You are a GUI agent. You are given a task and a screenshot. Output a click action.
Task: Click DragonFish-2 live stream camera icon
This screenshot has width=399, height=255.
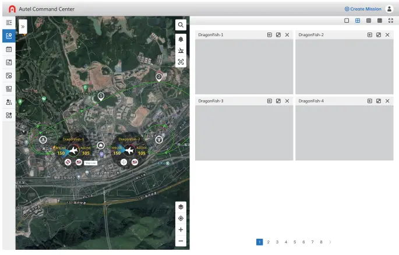[x=135, y=162]
